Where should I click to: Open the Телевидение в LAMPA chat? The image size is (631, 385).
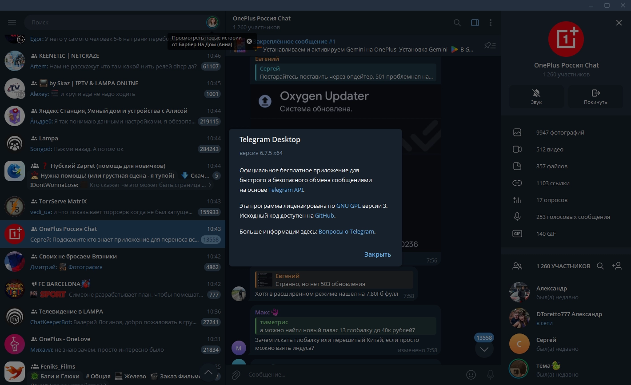click(112, 317)
